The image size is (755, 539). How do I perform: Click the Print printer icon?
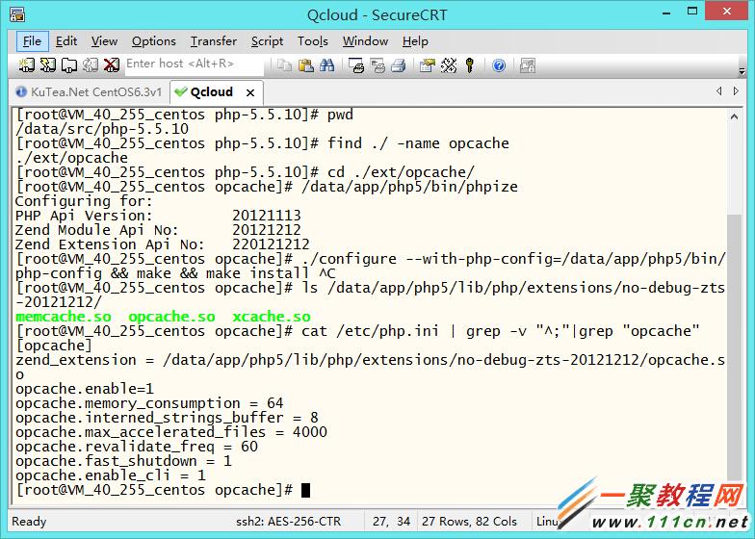[399, 65]
